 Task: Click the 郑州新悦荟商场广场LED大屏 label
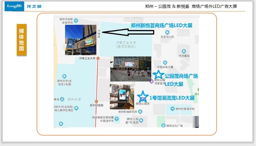click(x=162, y=26)
